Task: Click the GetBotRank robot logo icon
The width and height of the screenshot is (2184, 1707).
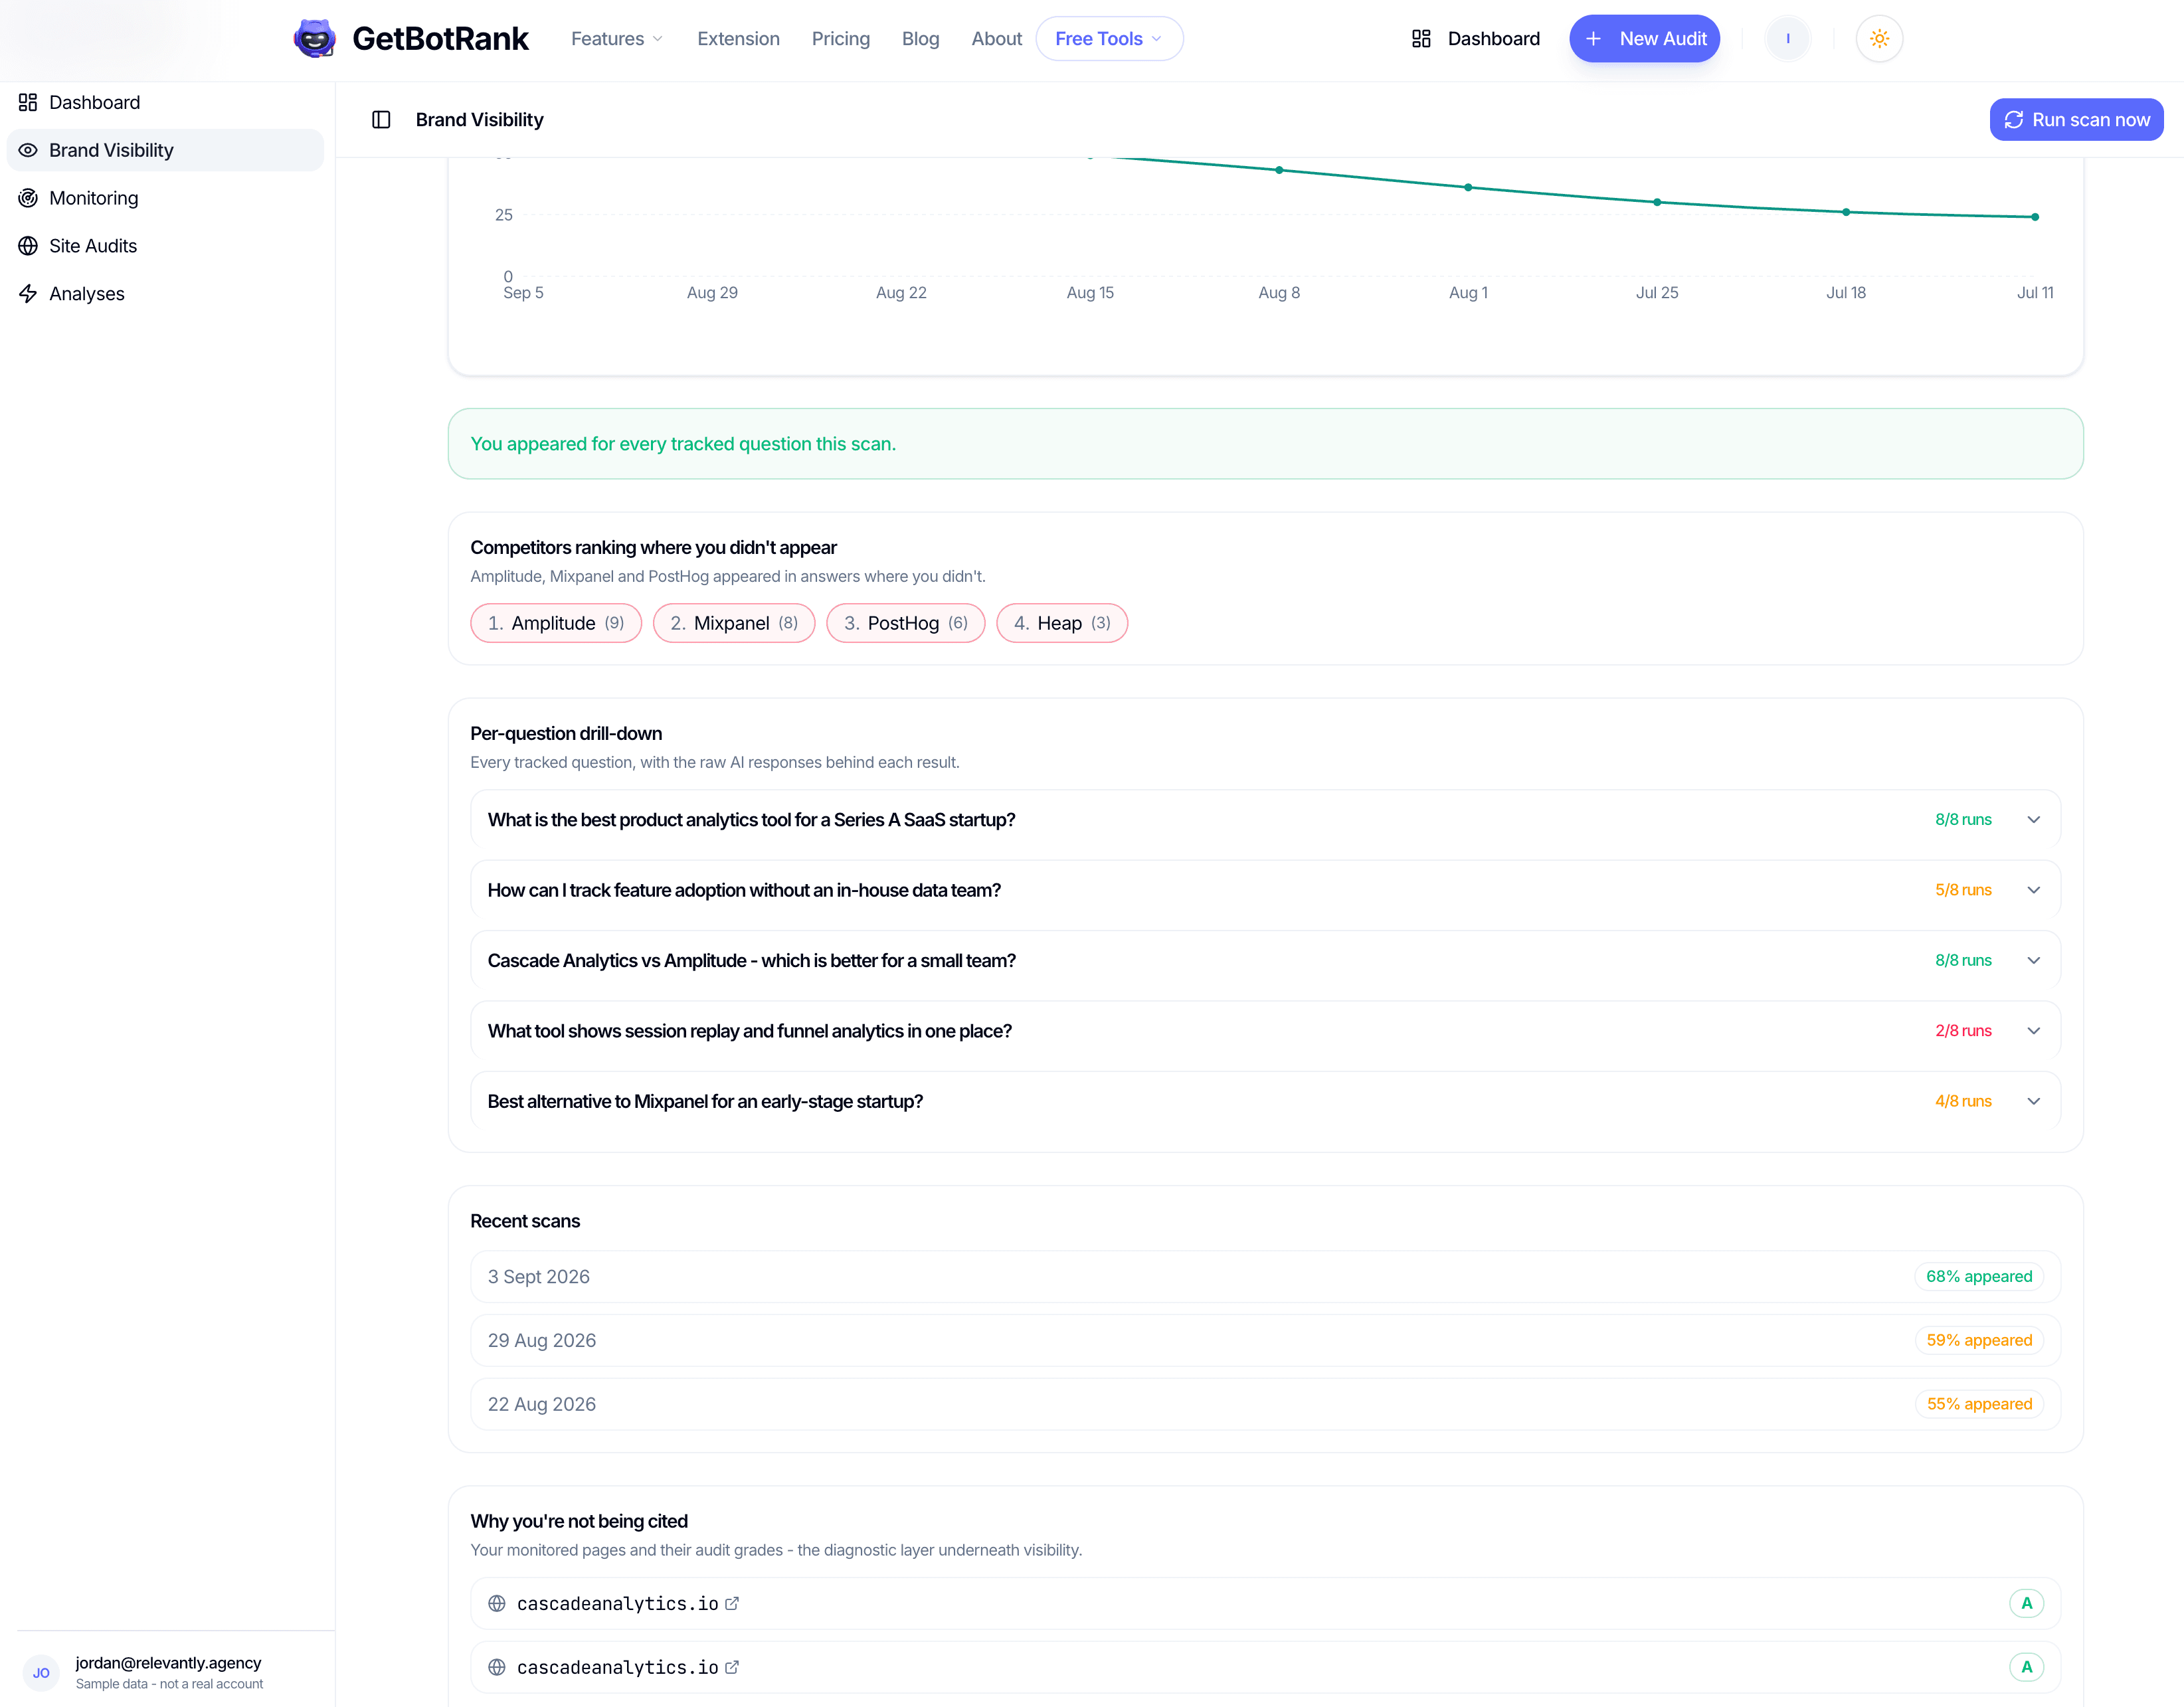Action: coord(314,39)
